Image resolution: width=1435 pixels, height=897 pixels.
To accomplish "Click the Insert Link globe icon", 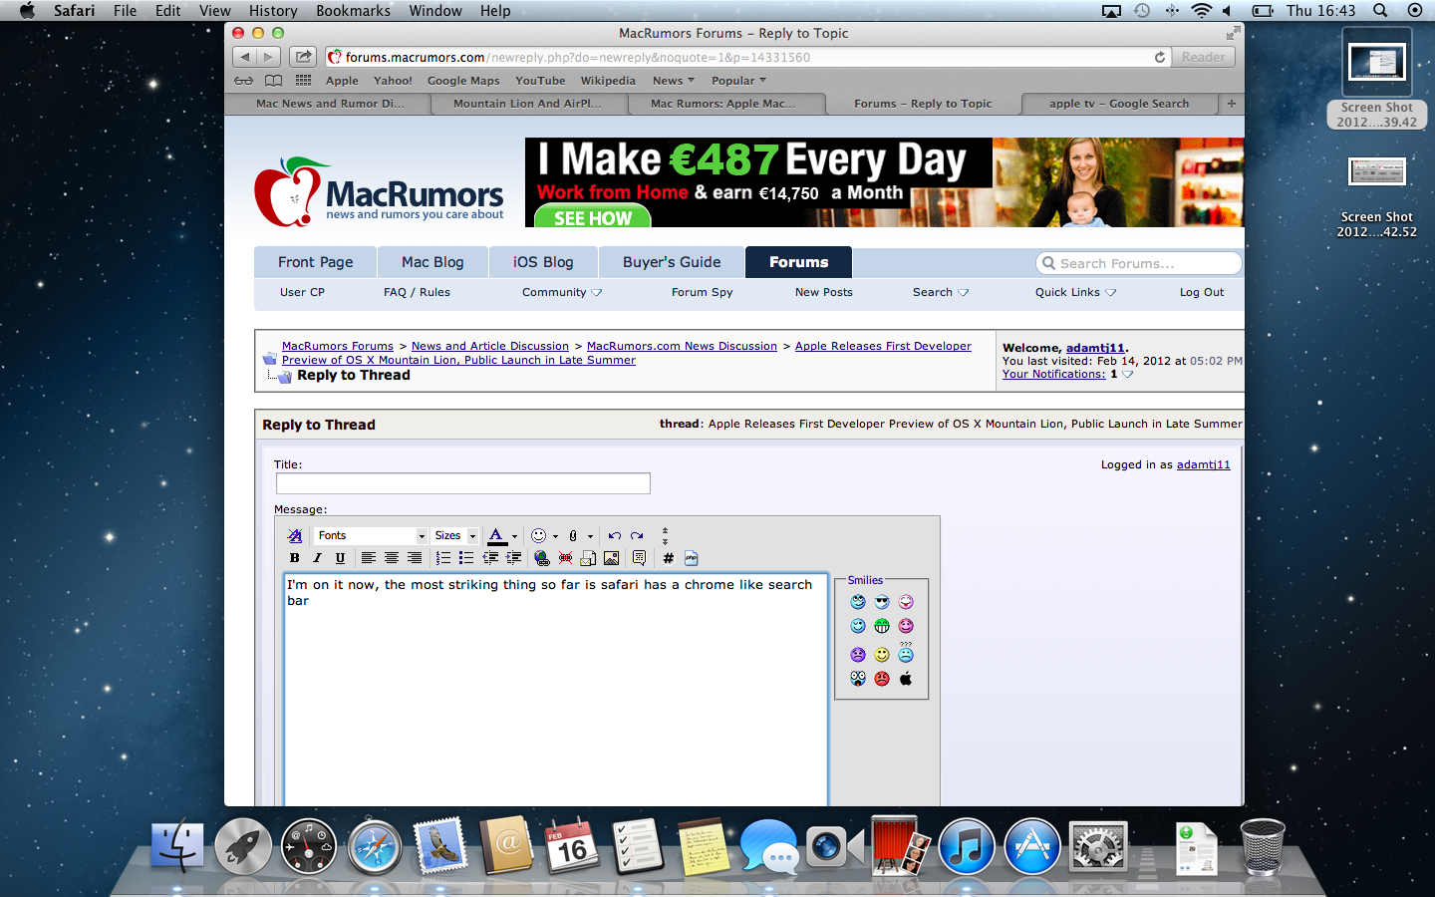I will click(541, 558).
